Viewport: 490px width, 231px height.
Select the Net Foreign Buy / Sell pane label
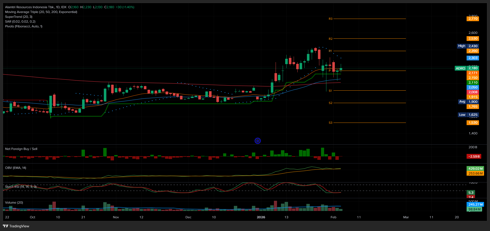click(21, 149)
